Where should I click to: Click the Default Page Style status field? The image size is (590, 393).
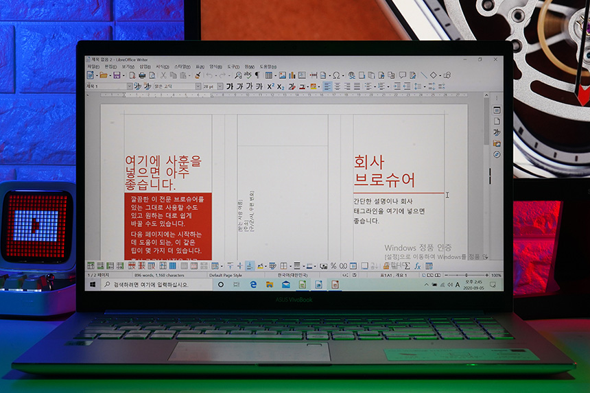[x=226, y=275]
